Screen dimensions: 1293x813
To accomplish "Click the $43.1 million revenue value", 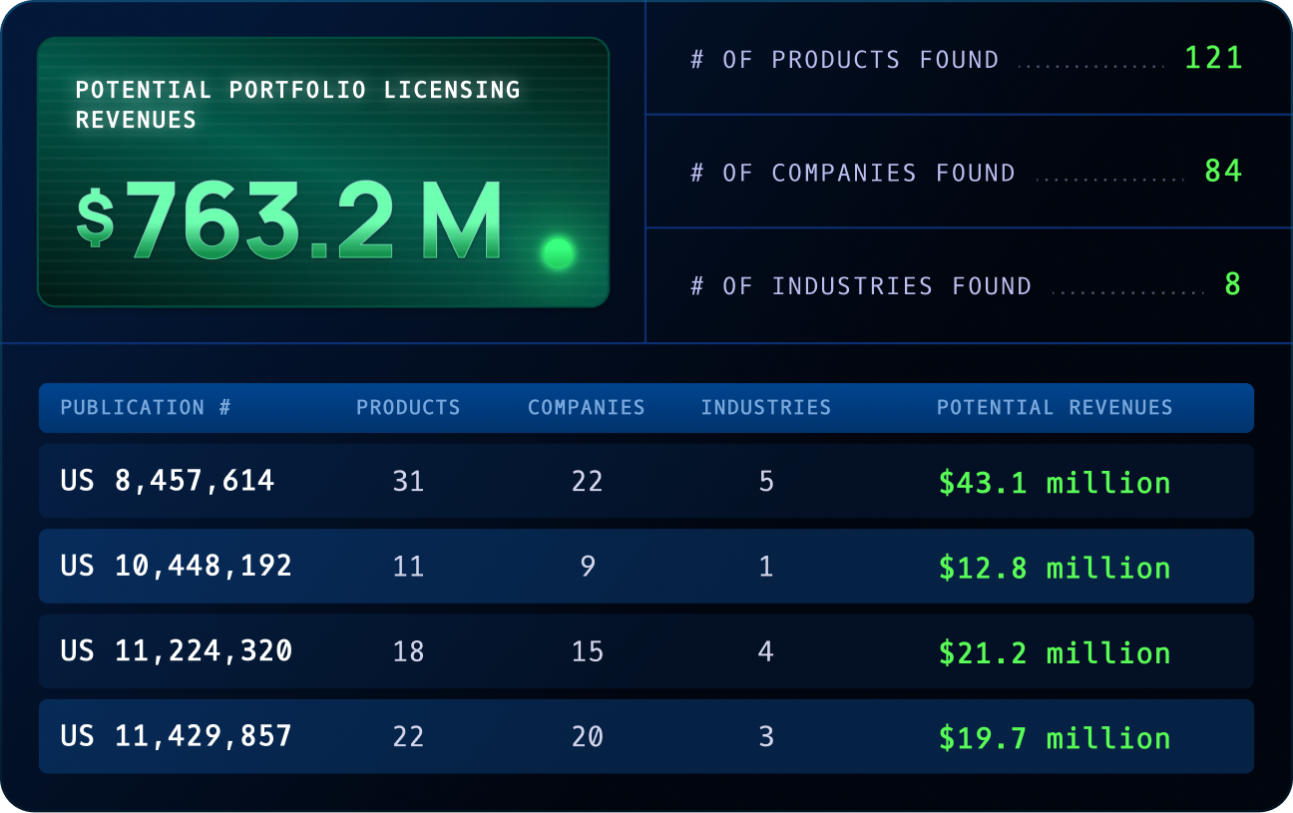I will (1054, 483).
